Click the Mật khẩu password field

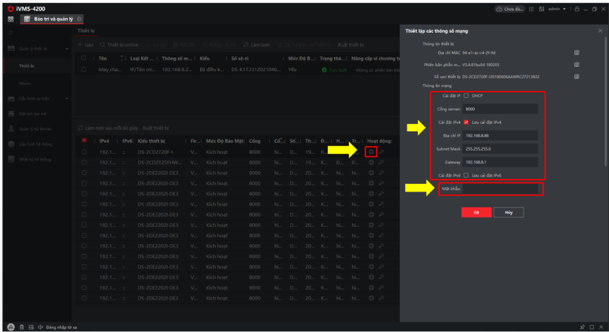[x=501, y=189]
